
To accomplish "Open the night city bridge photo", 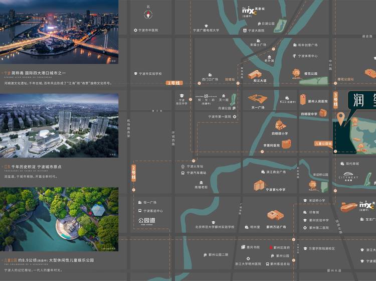I will pyautogui.click(x=59, y=32).
